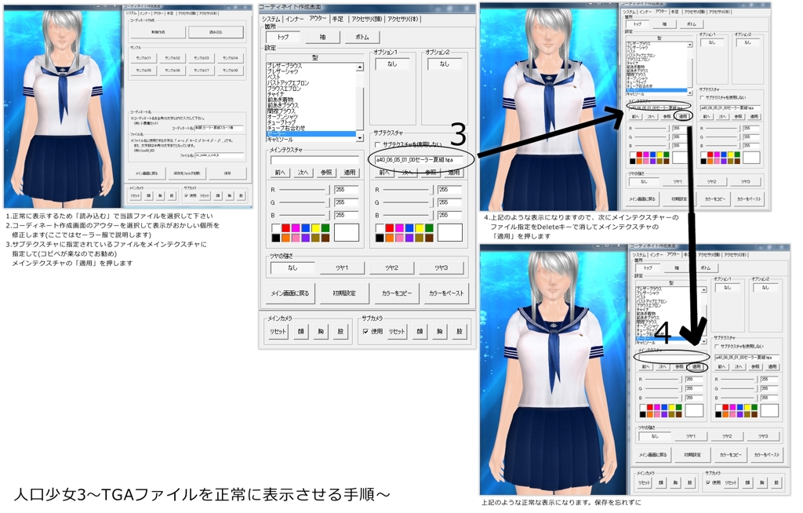Click sub texture B slider, large center window
The image size is (803, 513).
[x=408, y=216]
